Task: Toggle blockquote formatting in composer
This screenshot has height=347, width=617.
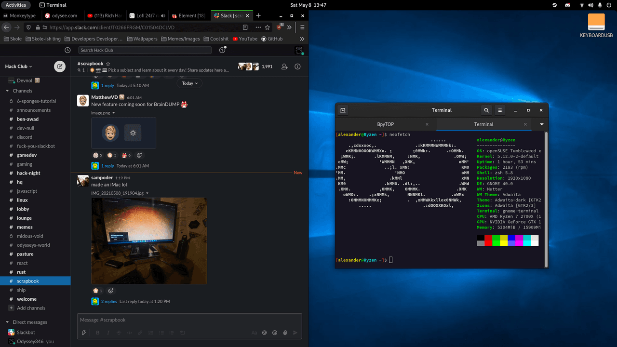Action: [172, 333]
